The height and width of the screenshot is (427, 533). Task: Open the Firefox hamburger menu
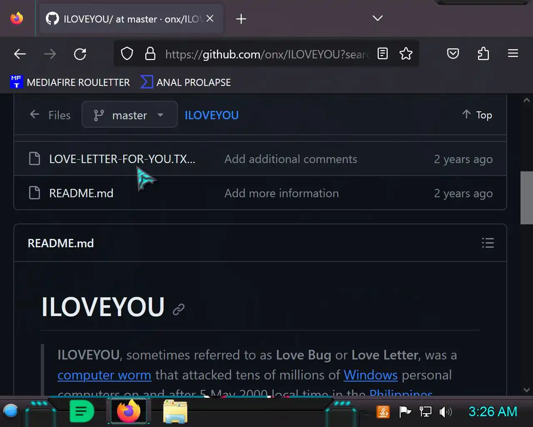tap(513, 53)
